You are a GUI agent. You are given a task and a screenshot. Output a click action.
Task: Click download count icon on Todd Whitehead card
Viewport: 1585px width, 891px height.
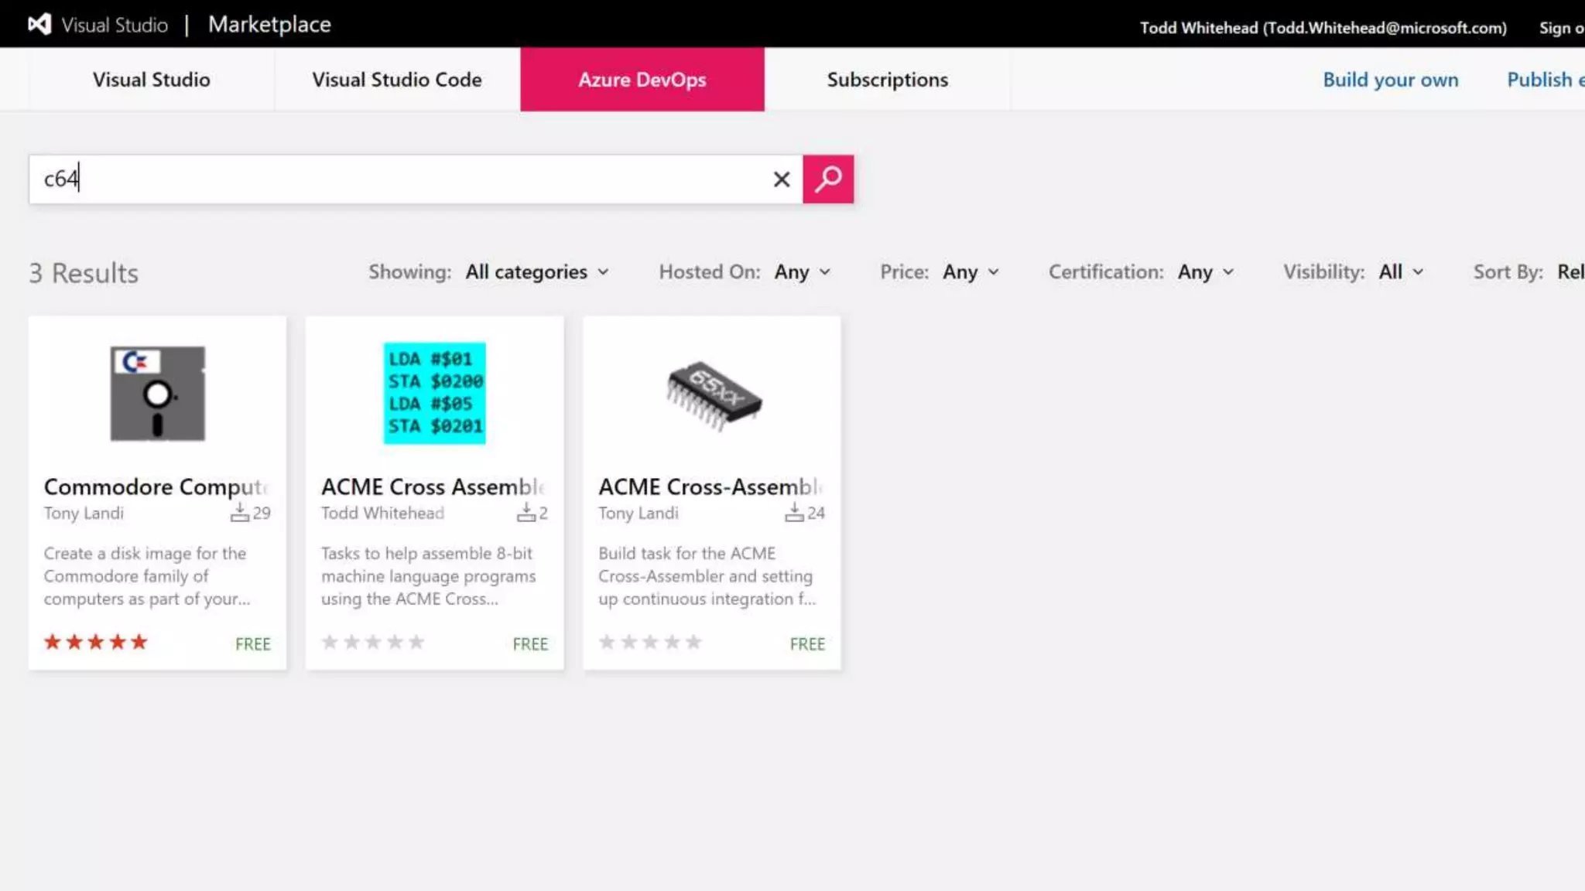click(x=526, y=512)
